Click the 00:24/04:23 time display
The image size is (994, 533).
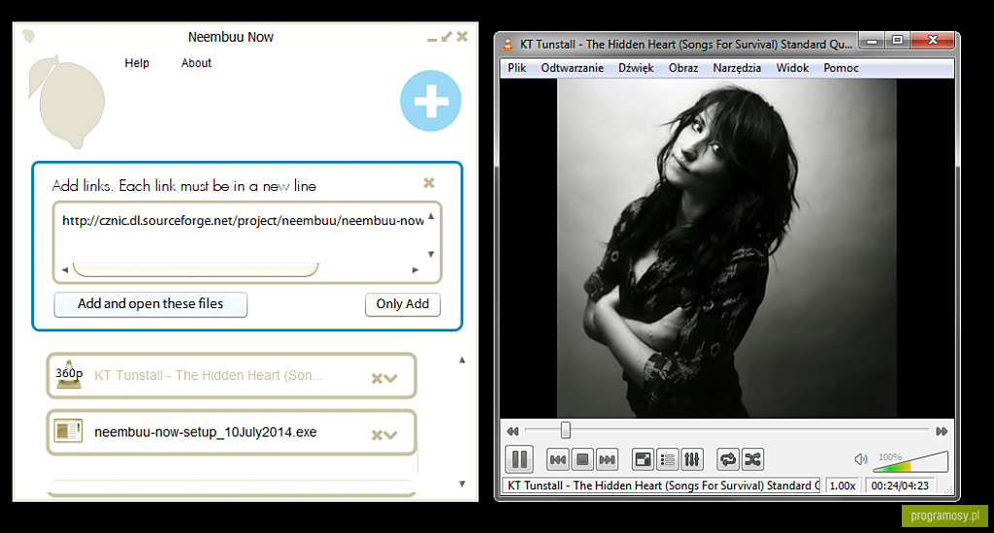pos(900,486)
